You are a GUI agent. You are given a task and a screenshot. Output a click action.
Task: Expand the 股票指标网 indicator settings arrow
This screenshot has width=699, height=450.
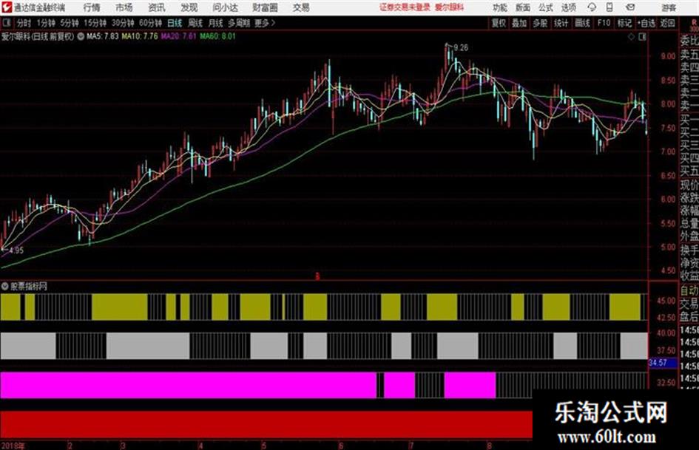pos(4,286)
